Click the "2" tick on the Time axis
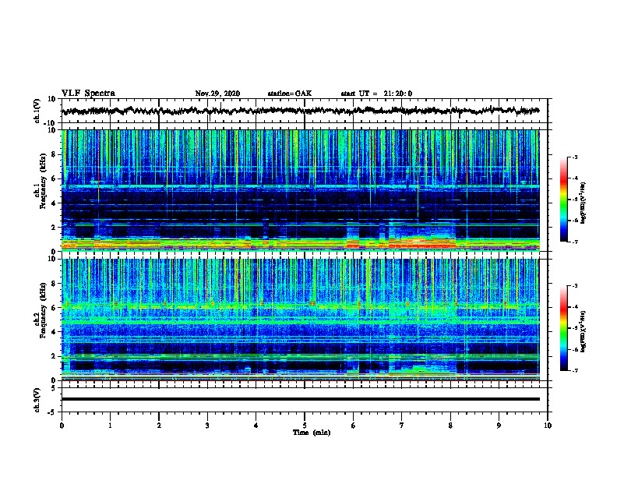 (159, 426)
